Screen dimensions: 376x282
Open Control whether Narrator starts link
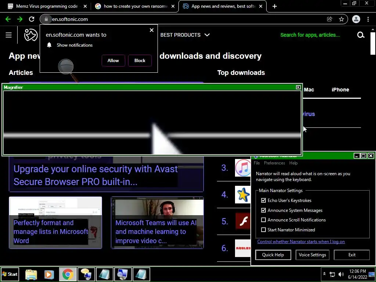[x=301, y=242]
